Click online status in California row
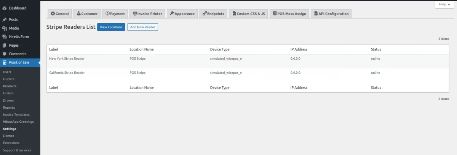Image resolution: width=457 pixels, height=155 pixels. [x=376, y=73]
